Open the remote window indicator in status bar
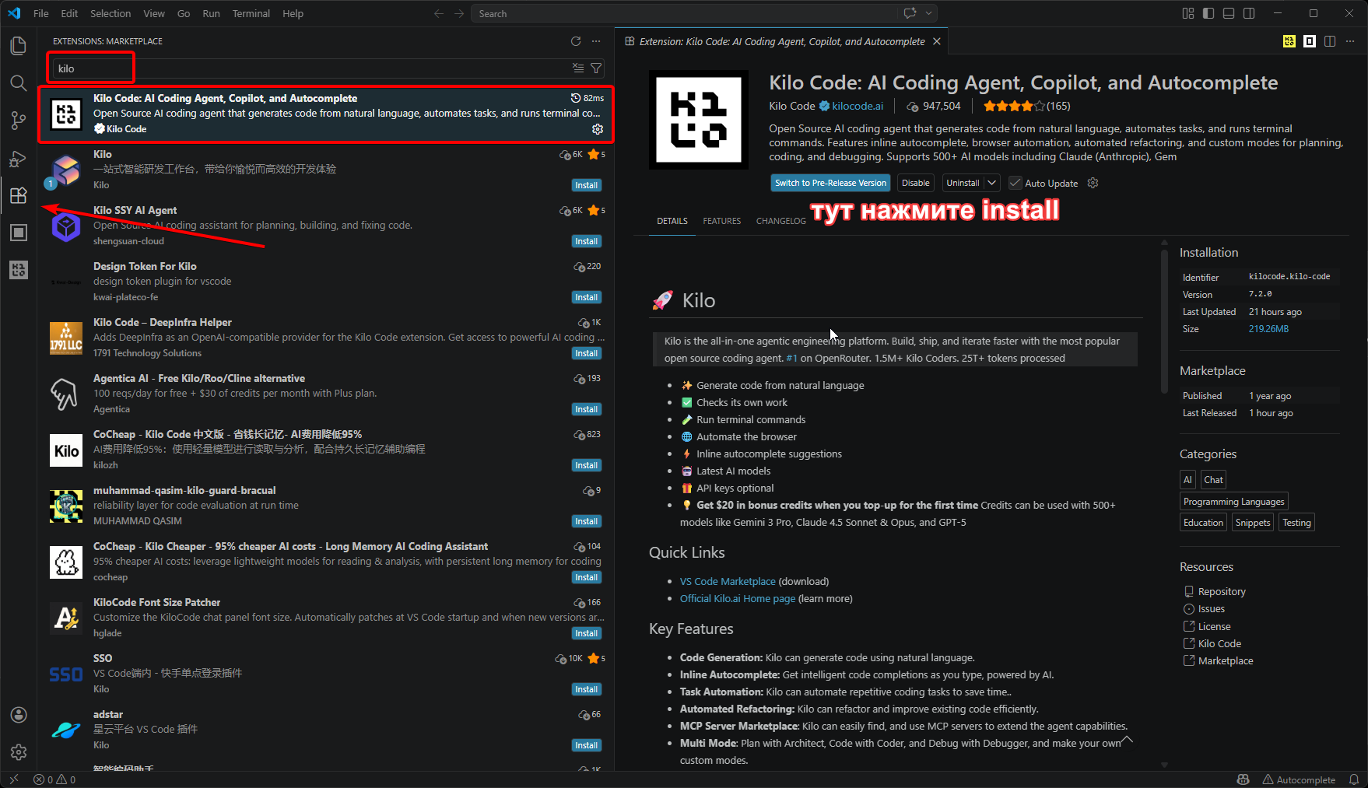Image resolution: width=1368 pixels, height=788 pixels. click(14, 779)
